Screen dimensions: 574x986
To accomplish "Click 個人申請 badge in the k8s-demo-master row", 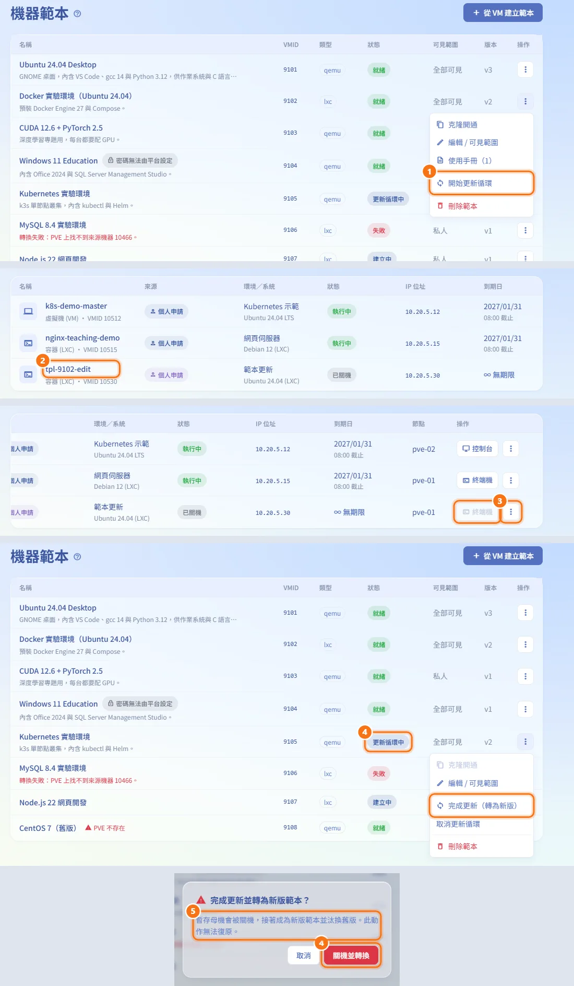I will [x=166, y=312].
